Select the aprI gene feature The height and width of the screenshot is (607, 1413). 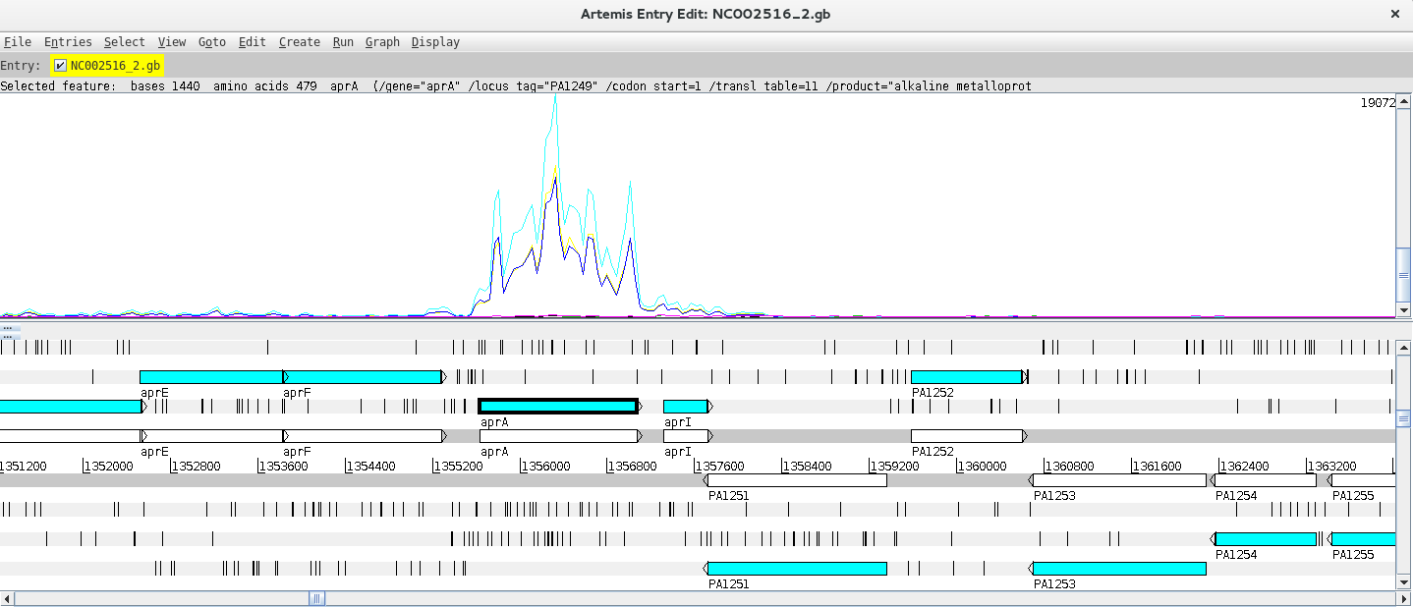685,406
